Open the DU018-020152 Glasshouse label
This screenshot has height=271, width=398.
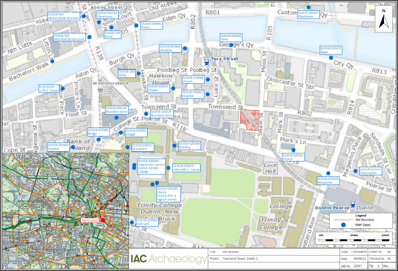pyautogui.click(x=308, y=14)
